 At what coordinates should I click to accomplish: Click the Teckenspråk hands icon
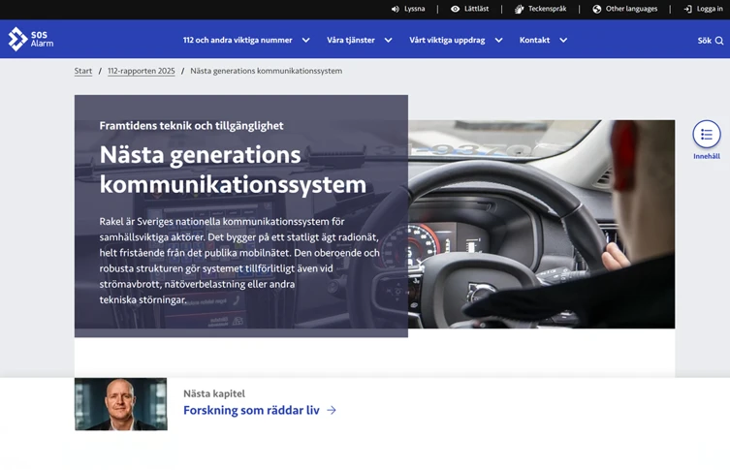[x=520, y=9]
